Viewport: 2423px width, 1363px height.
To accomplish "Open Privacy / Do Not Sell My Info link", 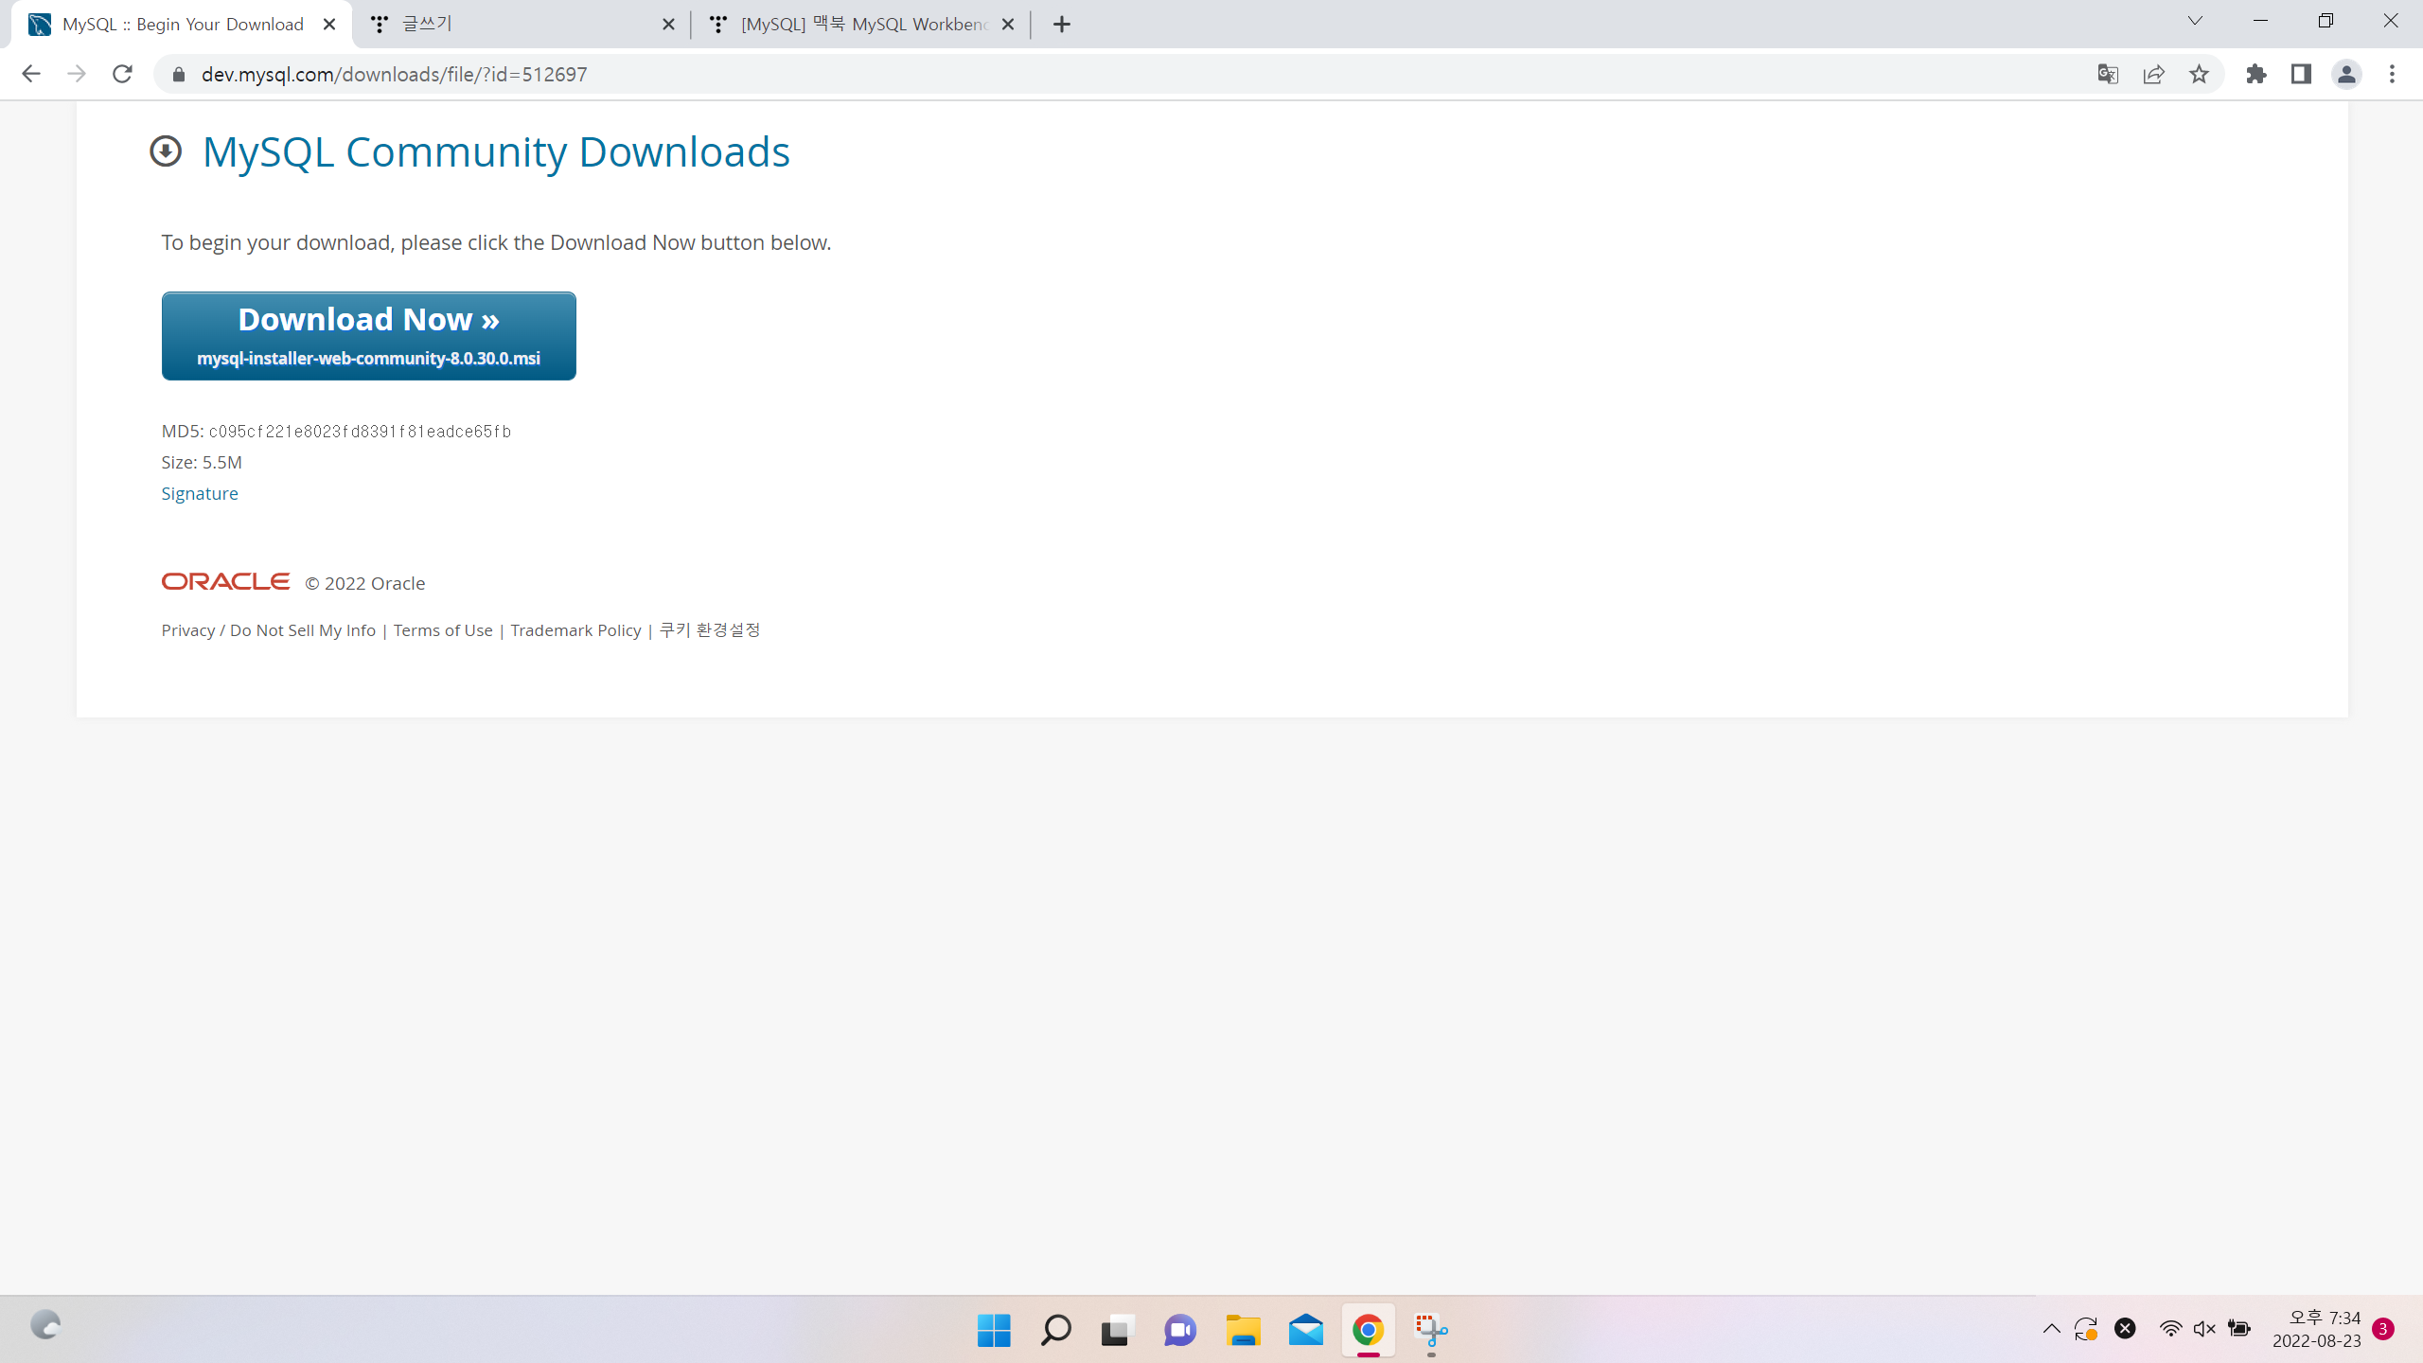I will (268, 630).
